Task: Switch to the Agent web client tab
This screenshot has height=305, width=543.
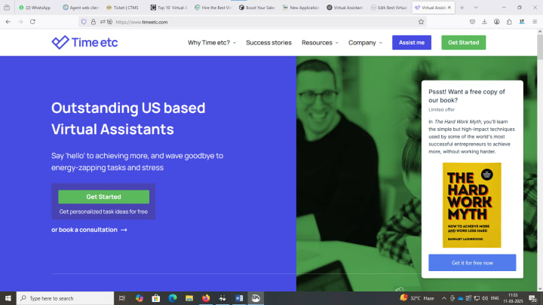Action: tap(81, 8)
